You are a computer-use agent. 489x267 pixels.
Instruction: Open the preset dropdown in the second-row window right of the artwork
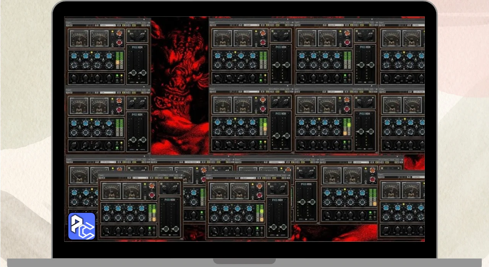pyautogui.click(x=251, y=92)
